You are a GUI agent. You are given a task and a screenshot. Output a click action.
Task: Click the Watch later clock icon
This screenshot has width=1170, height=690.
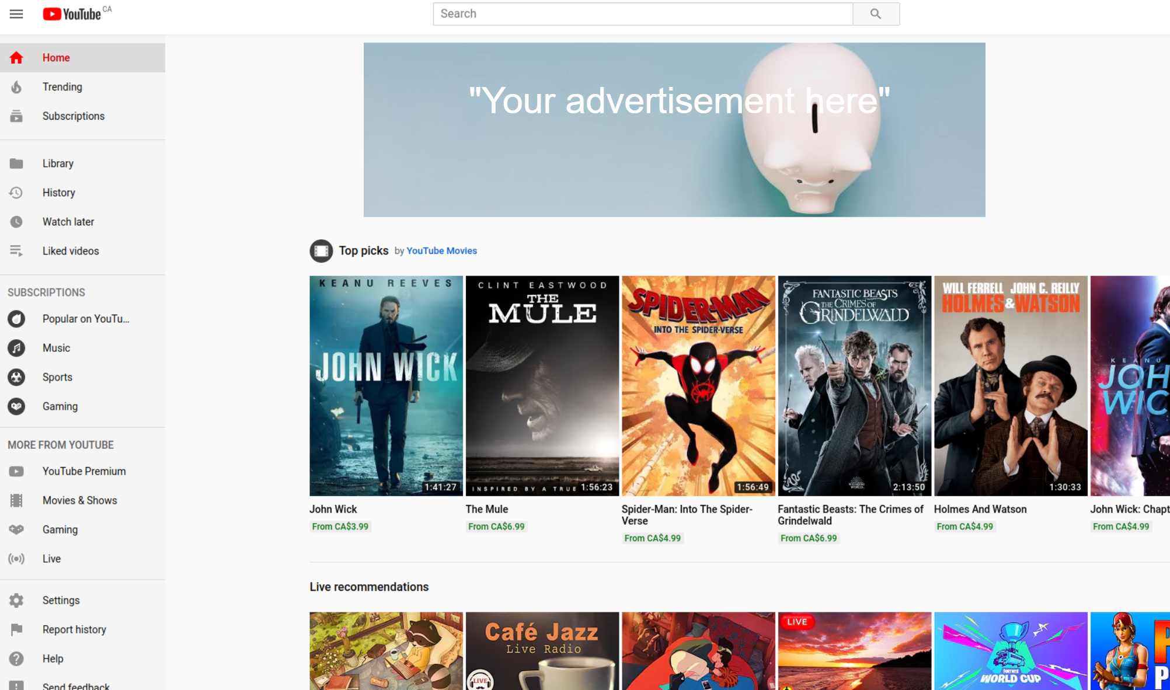pos(16,222)
